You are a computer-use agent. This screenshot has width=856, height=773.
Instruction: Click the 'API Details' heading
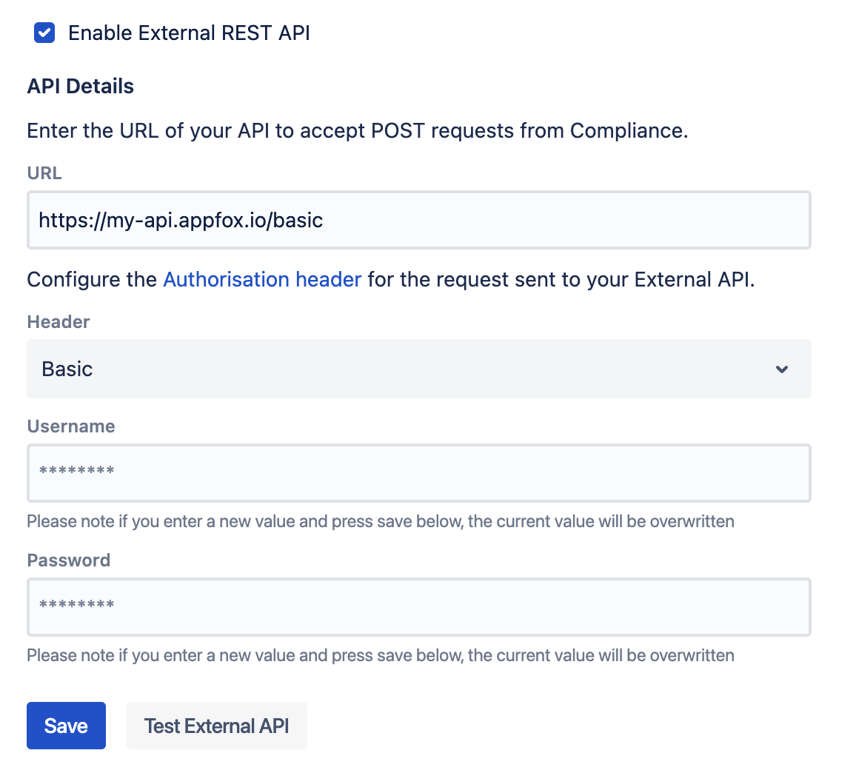(x=81, y=87)
